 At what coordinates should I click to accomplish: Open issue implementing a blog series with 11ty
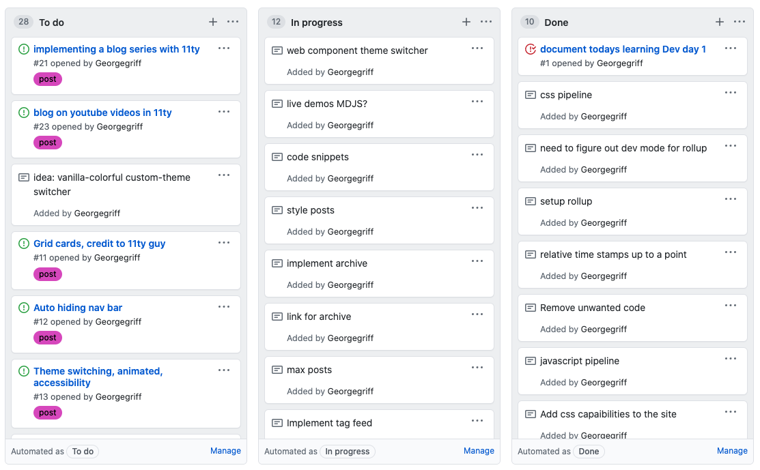click(116, 49)
